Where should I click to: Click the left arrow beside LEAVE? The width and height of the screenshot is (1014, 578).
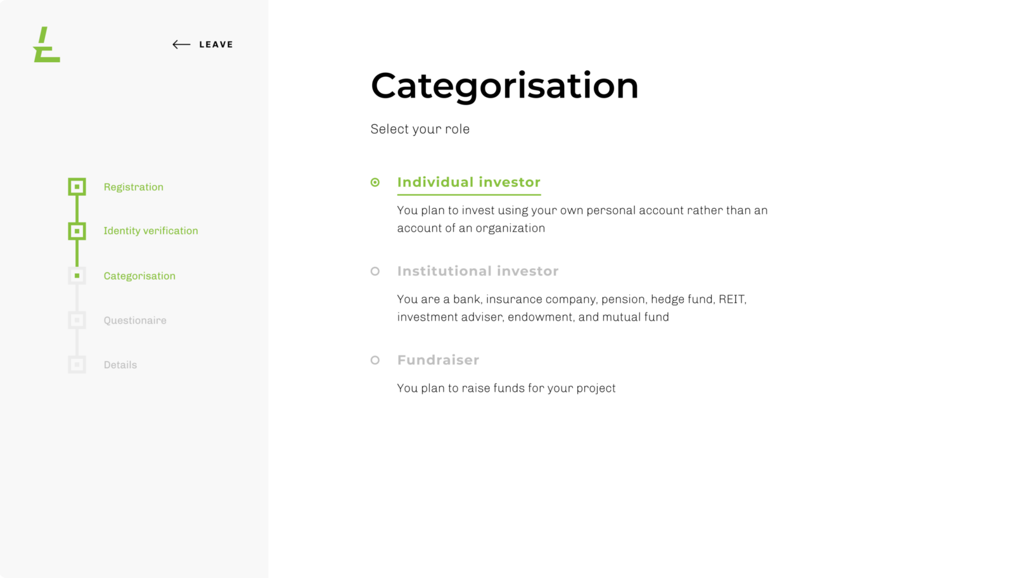(x=180, y=44)
